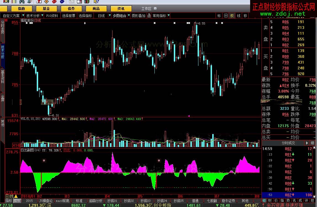Screen dimensions: 317x207
Task: Click the 移 move chart tool
Action: (x=245, y=16)
